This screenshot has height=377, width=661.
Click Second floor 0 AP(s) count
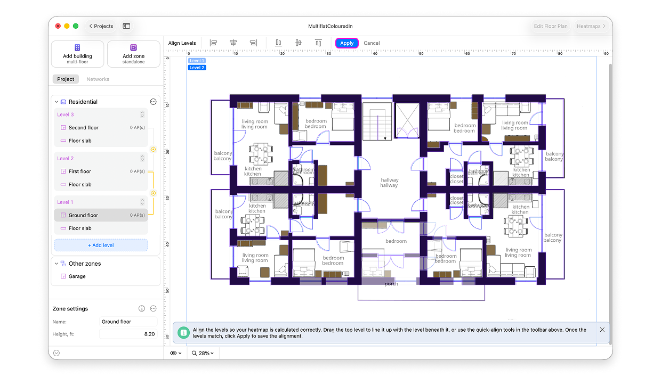138,128
